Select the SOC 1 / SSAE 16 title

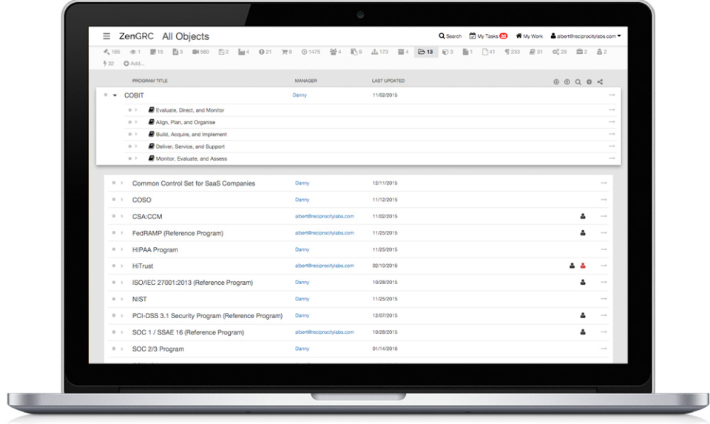[188, 332]
